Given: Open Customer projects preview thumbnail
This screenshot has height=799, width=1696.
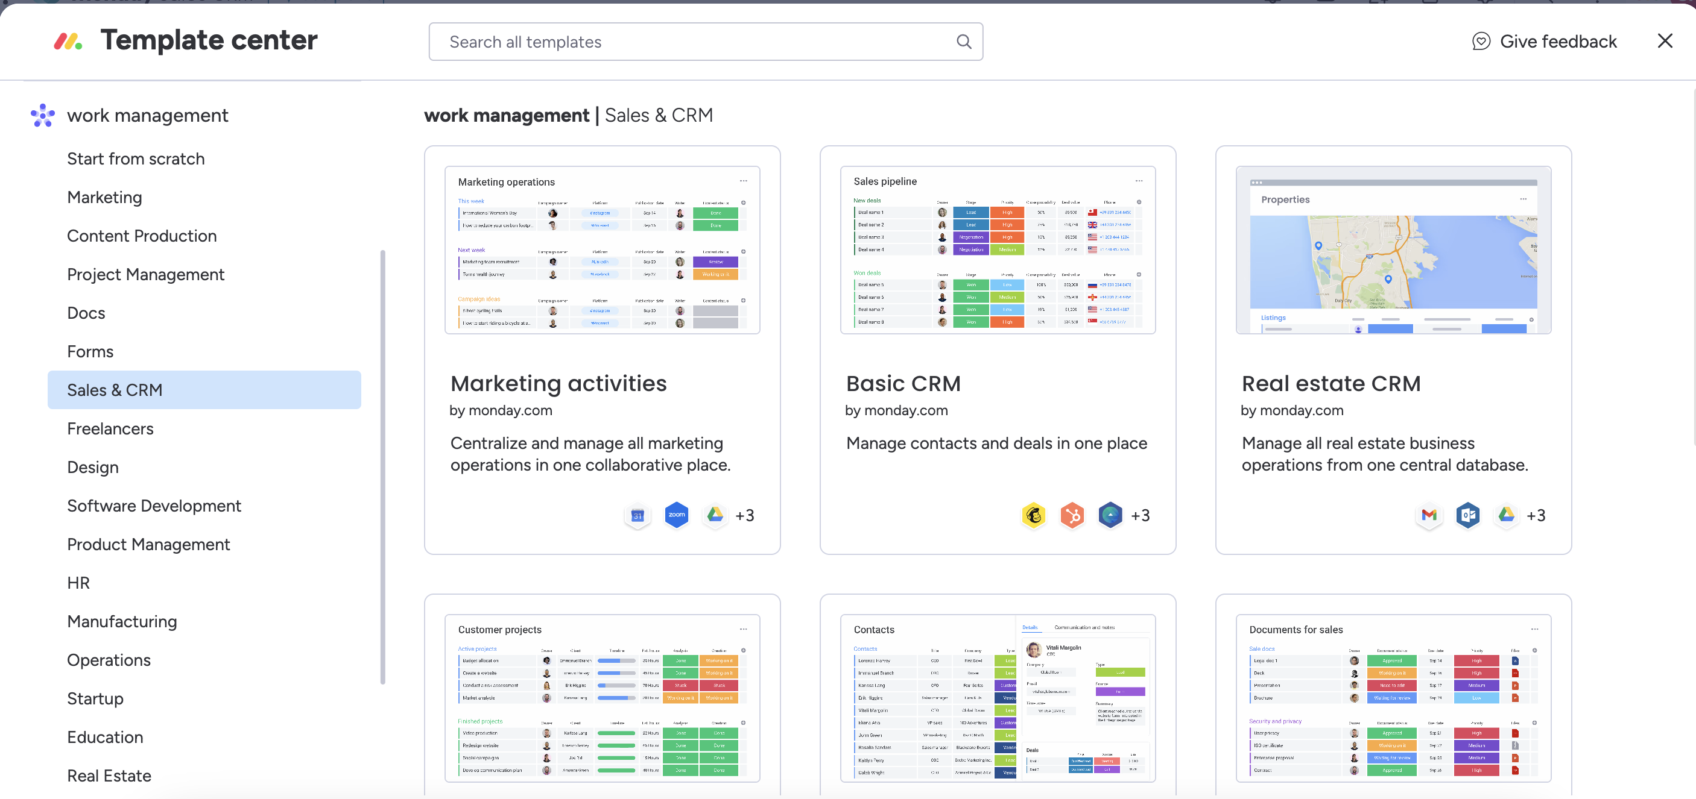Looking at the screenshot, I should 603,698.
